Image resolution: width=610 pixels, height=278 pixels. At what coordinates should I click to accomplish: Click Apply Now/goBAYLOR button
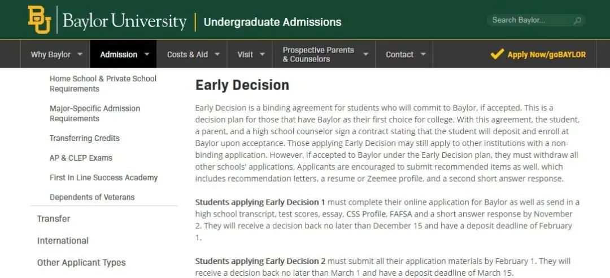[x=546, y=55]
